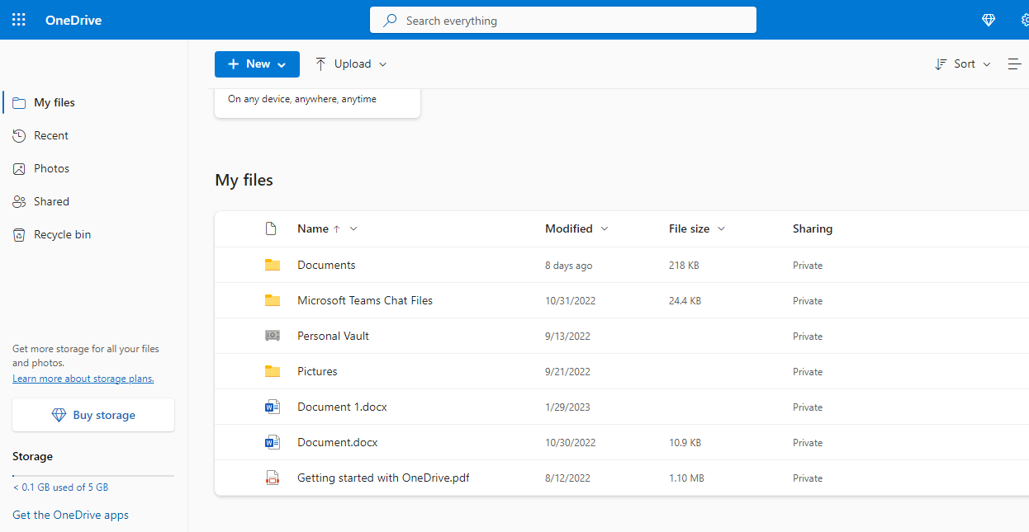Viewport: 1029px width, 532px height.
Task: Click the 1.10 MB file size cell
Action: [686, 478]
